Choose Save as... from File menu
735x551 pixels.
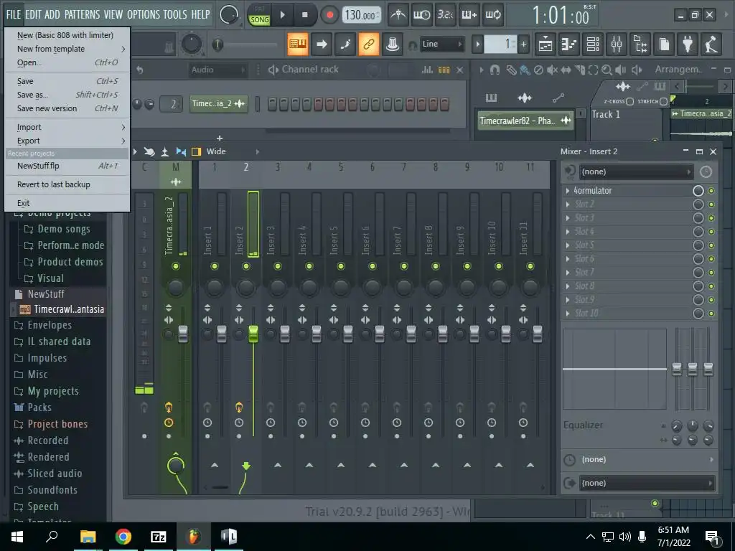(67, 95)
